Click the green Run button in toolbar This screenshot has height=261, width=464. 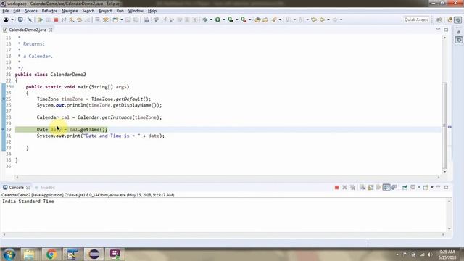pos(217,20)
